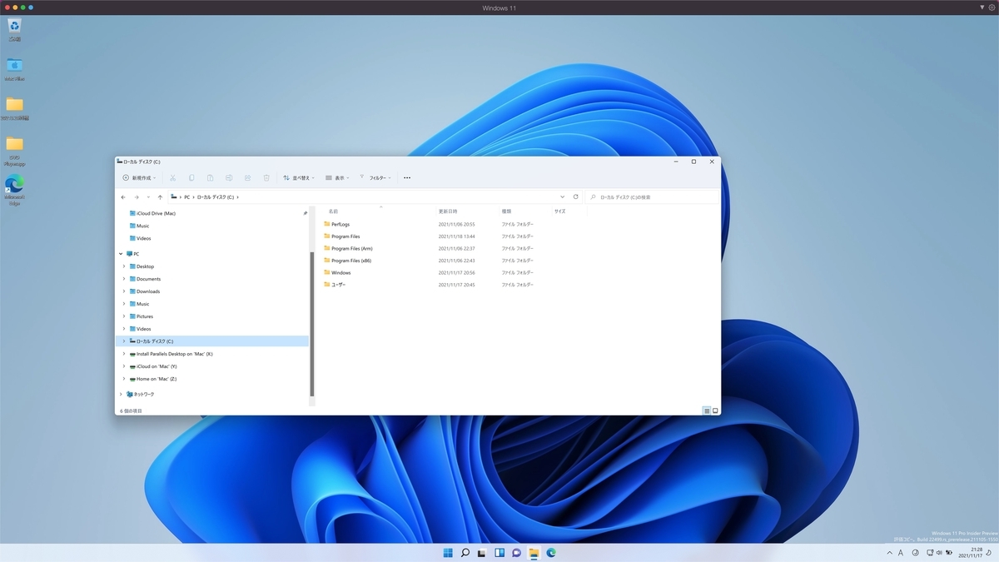The width and height of the screenshot is (999, 562).
Task: Switch to large thumbnails view icon in status bar
Action: pyautogui.click(x=715, y=410)
